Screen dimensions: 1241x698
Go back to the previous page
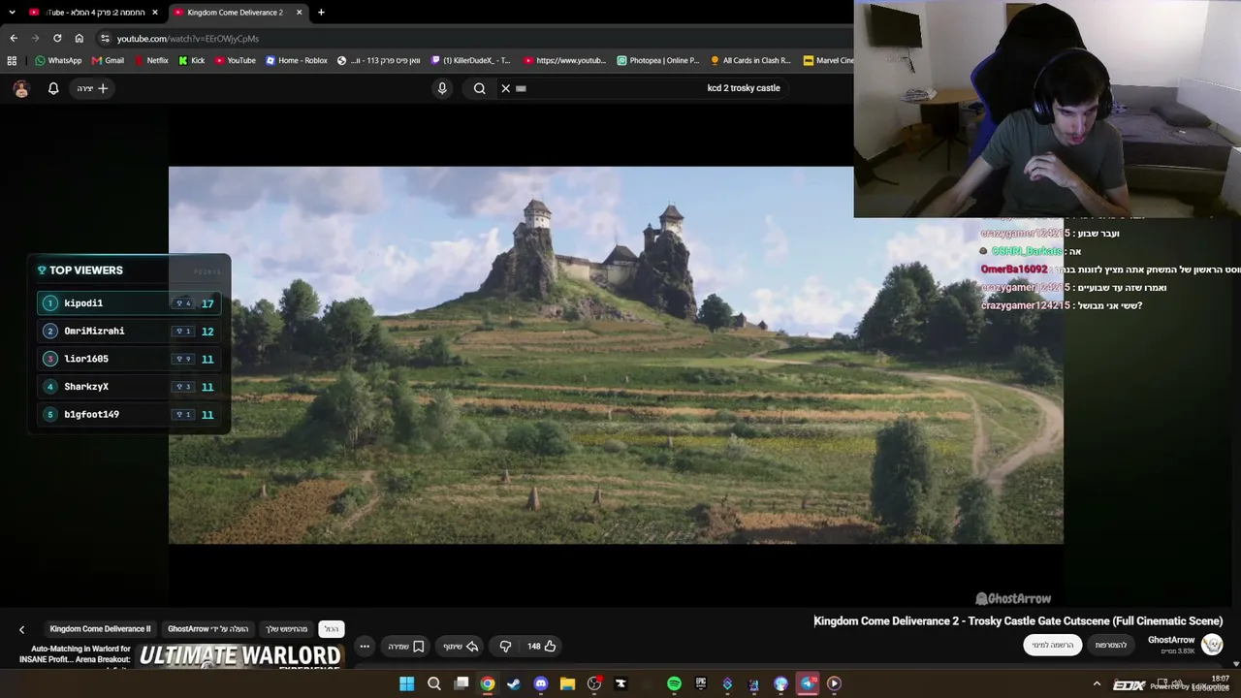tap(14, 38)
